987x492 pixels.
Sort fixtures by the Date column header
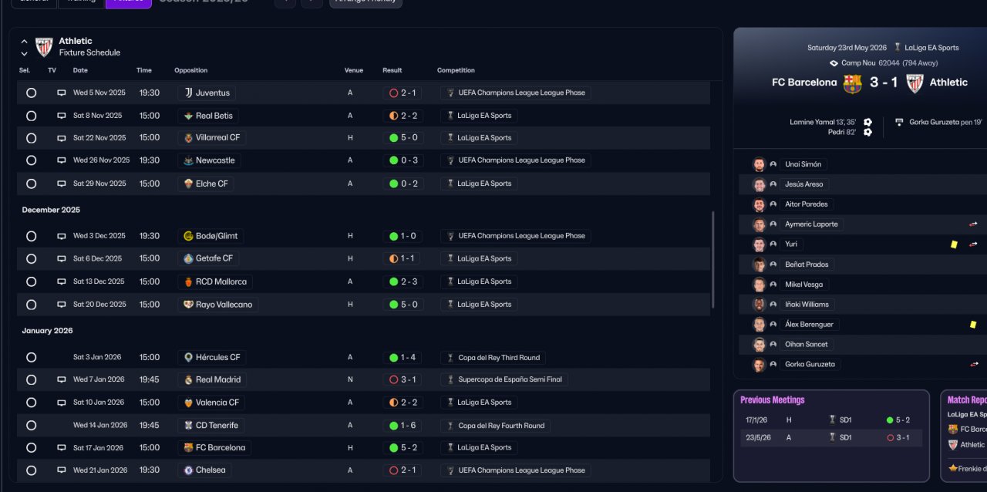click(80, 70)
